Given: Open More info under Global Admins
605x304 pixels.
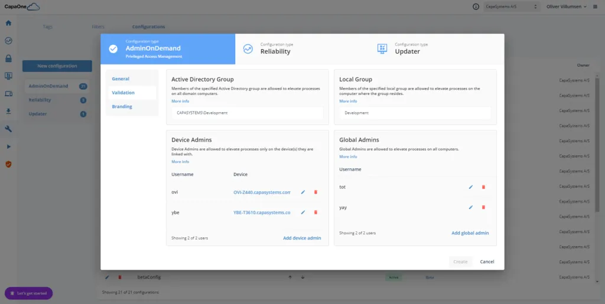Looking at the screenshot, I should click(x=348, y=157).
